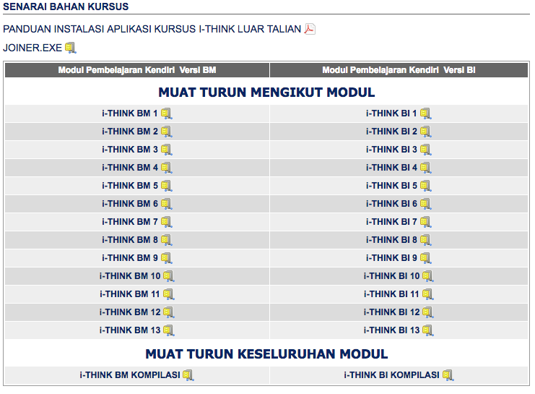Click the i-THINK BI 13 text label
This screenshot has height=394, width=535.
coord(392,330)
